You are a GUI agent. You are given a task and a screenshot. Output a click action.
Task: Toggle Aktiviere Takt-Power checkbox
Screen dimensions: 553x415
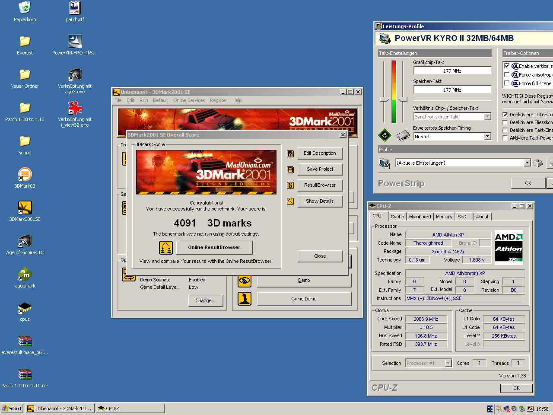pos(505,138)
